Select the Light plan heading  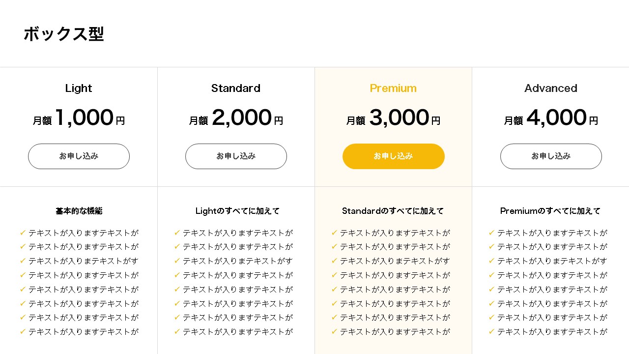79,88
